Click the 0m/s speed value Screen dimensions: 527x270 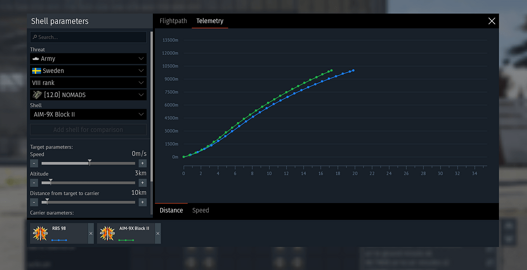tap(139, 153)
